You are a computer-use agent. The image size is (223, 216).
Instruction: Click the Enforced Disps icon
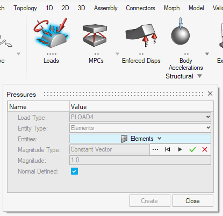click(141, 35)
